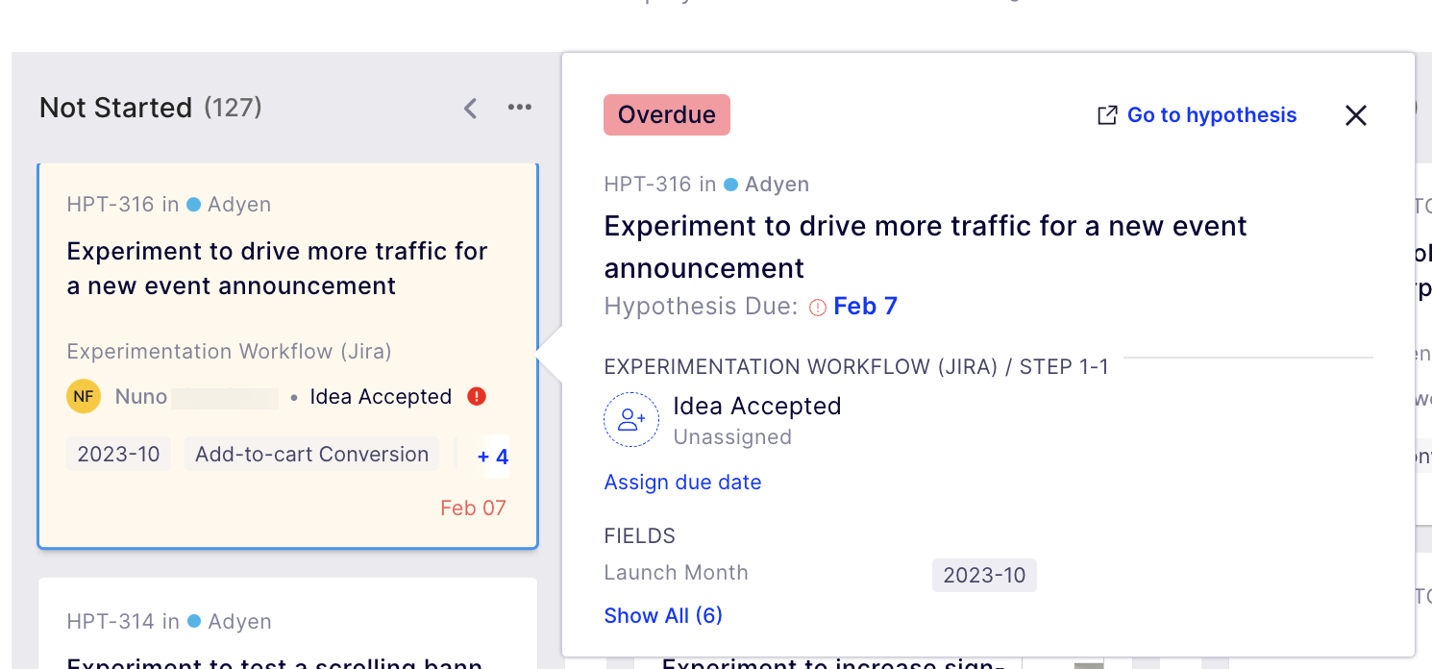
Task: Open HPT-316 card title in Not Started column
Action: (x=277, y=268)
